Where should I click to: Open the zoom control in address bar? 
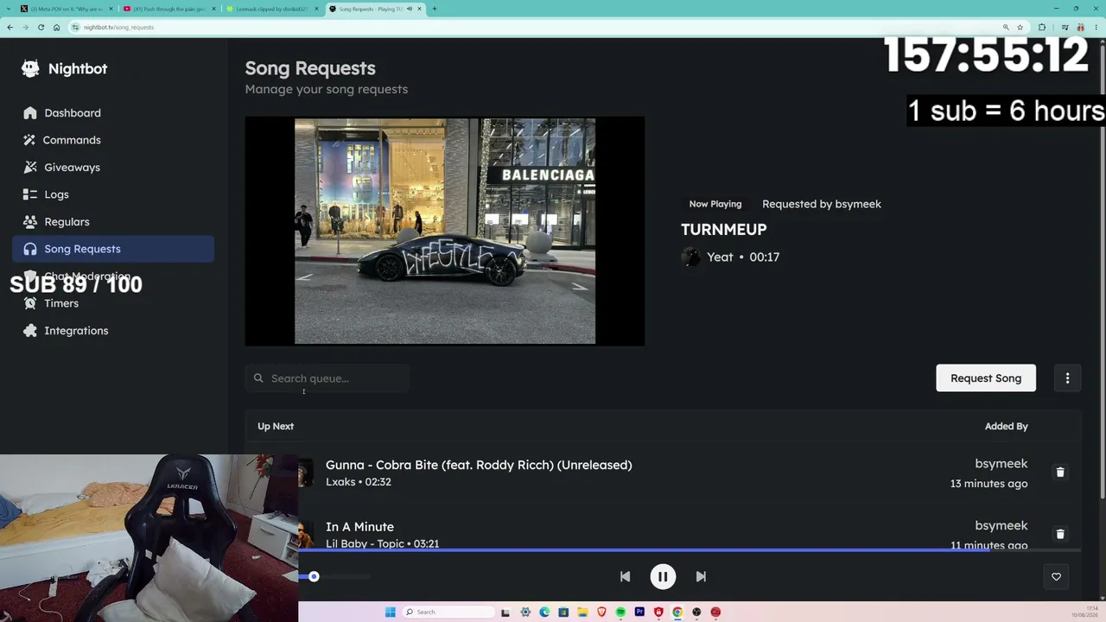pos(1006,27)
